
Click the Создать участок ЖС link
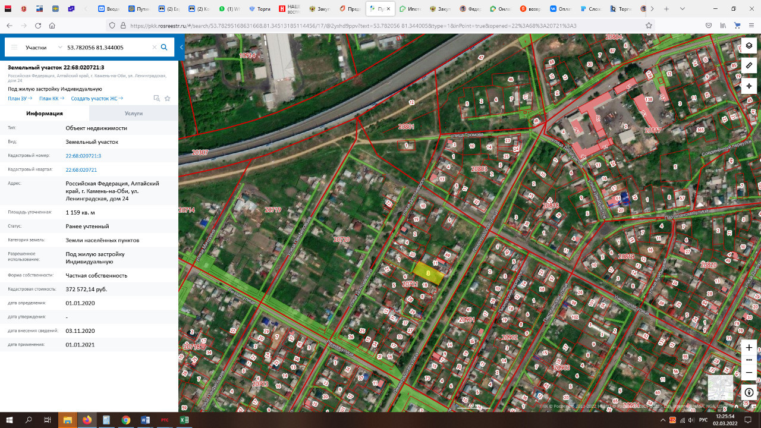[x=96, y=99]
